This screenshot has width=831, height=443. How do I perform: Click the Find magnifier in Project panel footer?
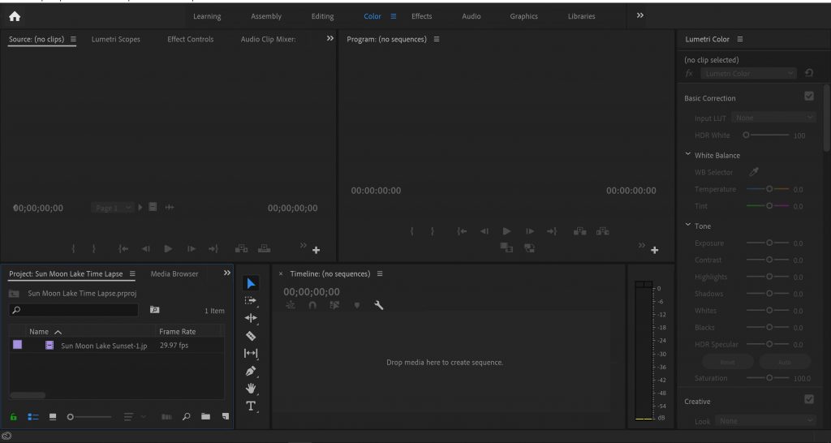[x=186, y=416]
